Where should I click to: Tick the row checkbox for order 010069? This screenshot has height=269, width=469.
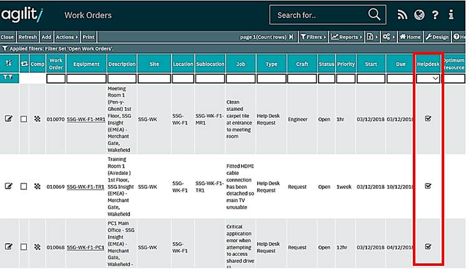[x=24, y=186]
